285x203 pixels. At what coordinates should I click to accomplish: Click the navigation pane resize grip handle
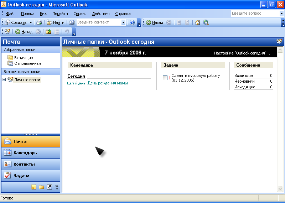[31, 135]
